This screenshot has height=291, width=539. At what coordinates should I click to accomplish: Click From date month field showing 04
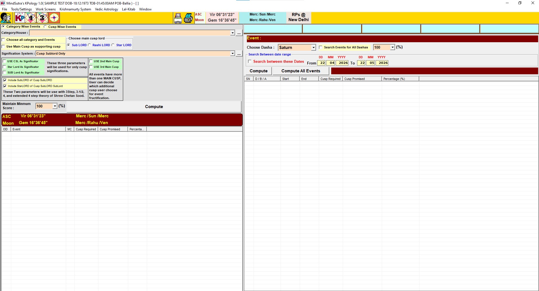pos(331,63)
